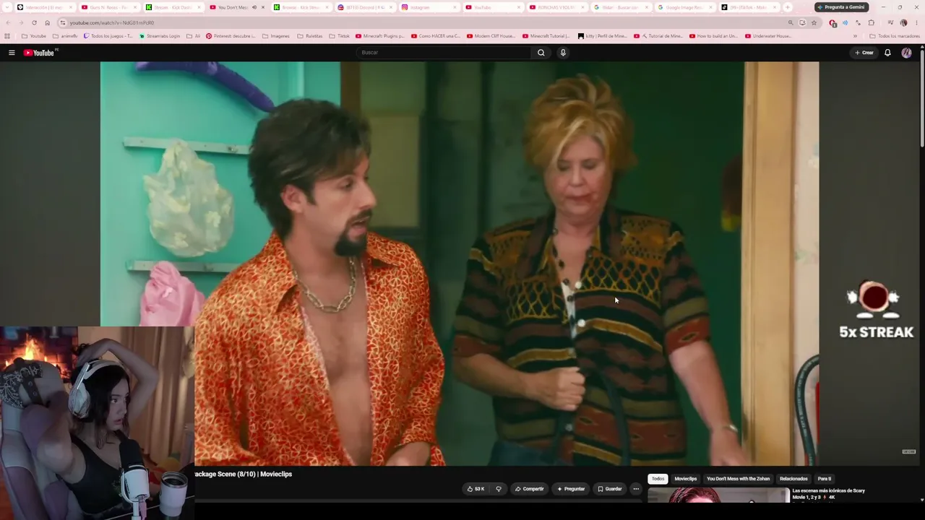This screenshot has width=925, height=520.
Task: Open the Youtube bookmarks folder
Action: [x=34, y=36]
